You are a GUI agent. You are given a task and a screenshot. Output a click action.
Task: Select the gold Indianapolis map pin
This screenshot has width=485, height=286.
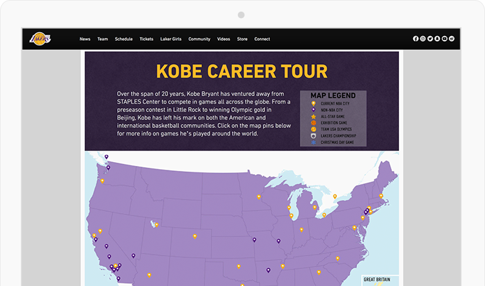click(x=301, y=230)
